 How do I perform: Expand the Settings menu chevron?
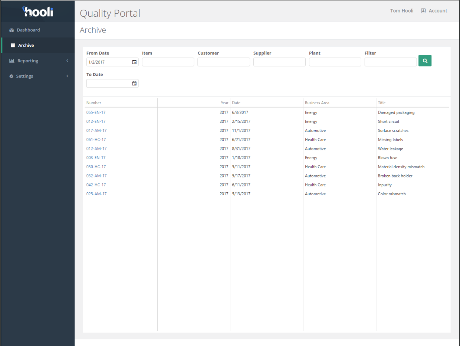[67, 76]
